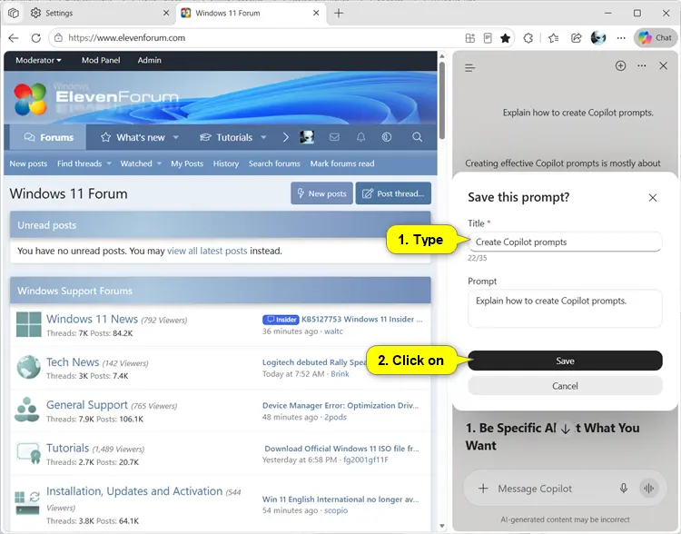The width and height of the screenshot is (681, 534).
Task: Show more navigation items chevron
Action: coord(285,137)
